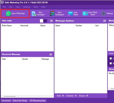Click the Received Message horizontal scrollbar thumb
Image resolution: width=114 pixels, height=103 pixels.
10,96
